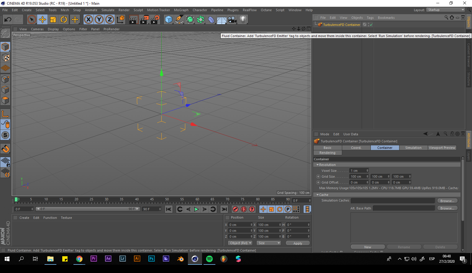
Task: Open the MoGraph menu
Action: click(x=181, y=10)
